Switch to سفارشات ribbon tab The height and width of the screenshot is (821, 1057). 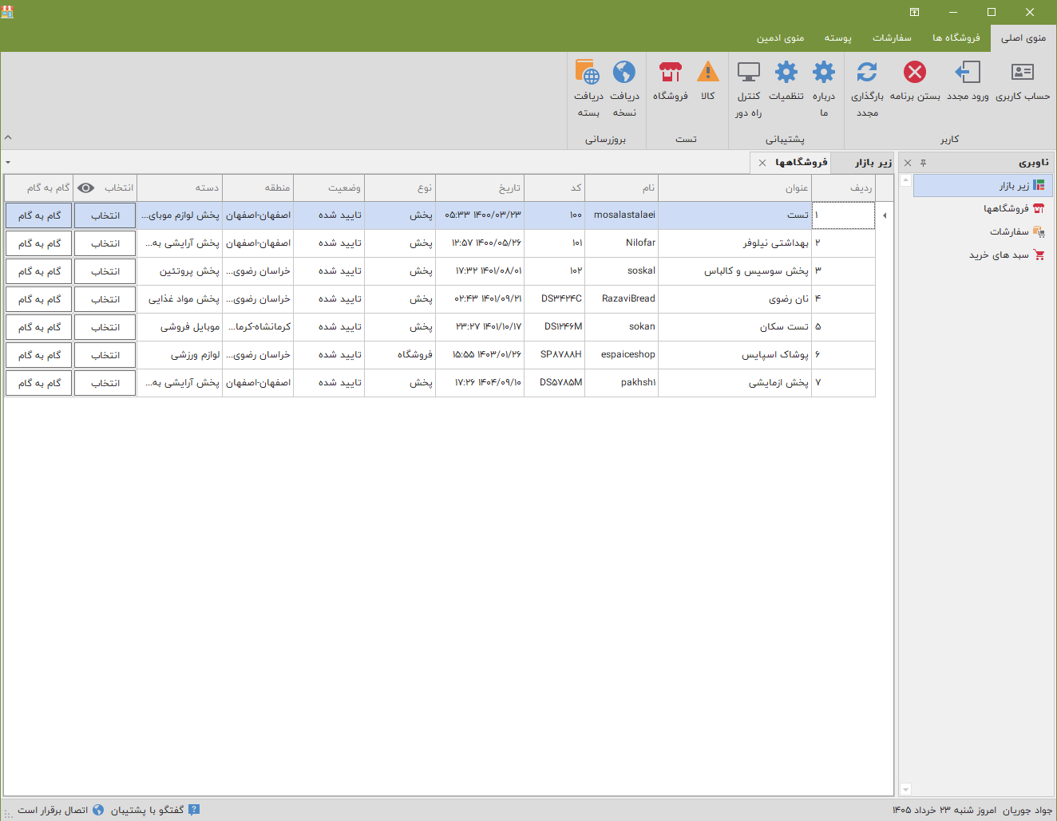[892, 38]
